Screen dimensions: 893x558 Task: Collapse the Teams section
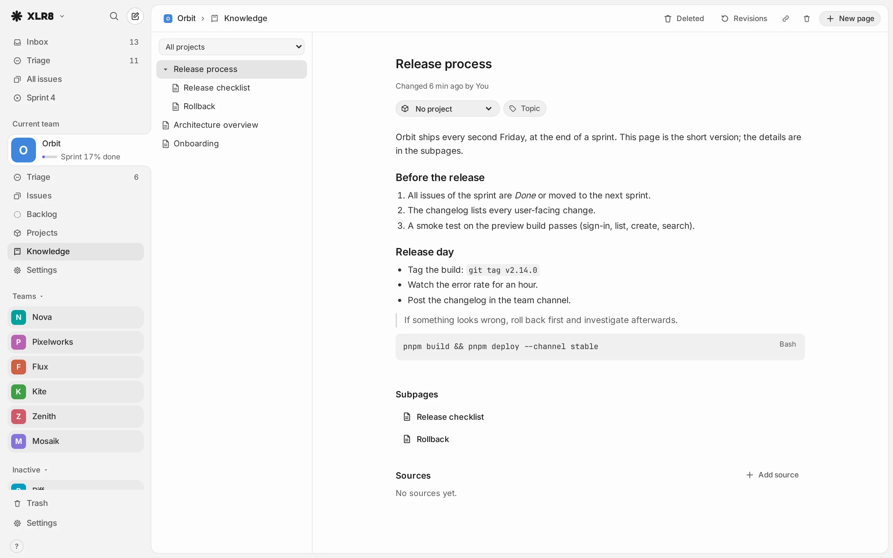28,296
